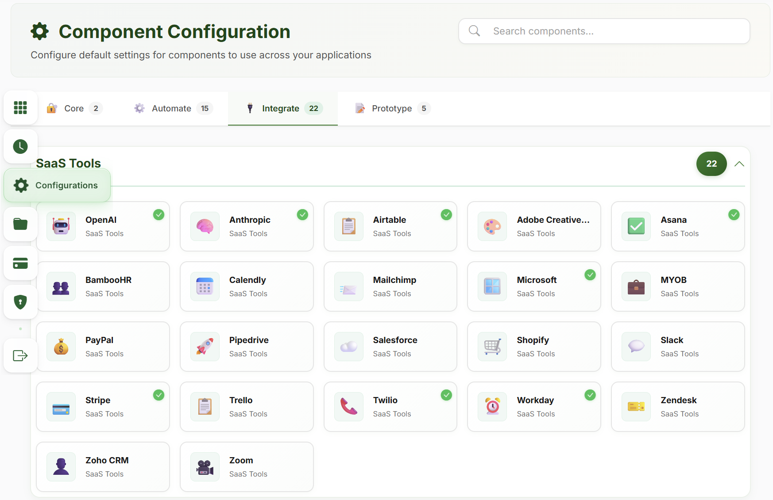Open the folder sidebar icon
The height and width of the screenshot is (500, 773).
20,224
